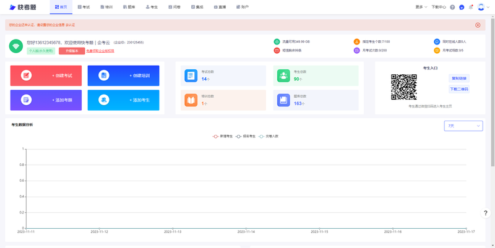Click the 考试总数 blue exam icon
The width and height of the screenshot is (495, 248).
[x=191, y=75]
